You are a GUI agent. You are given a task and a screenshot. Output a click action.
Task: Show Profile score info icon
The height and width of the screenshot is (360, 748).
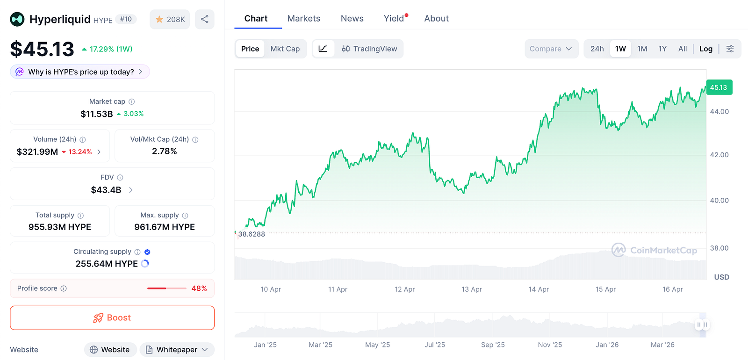pos(64,288)
